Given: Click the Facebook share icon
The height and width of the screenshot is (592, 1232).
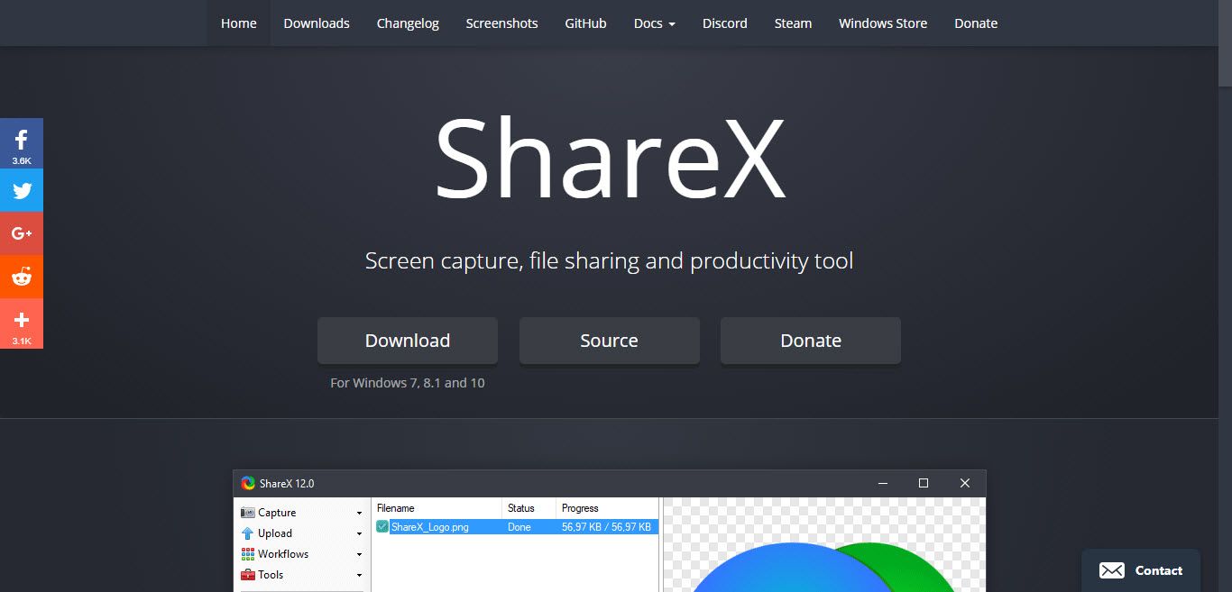Looking at the screenshot, I should pyautogui.click(x=22, y=141).
